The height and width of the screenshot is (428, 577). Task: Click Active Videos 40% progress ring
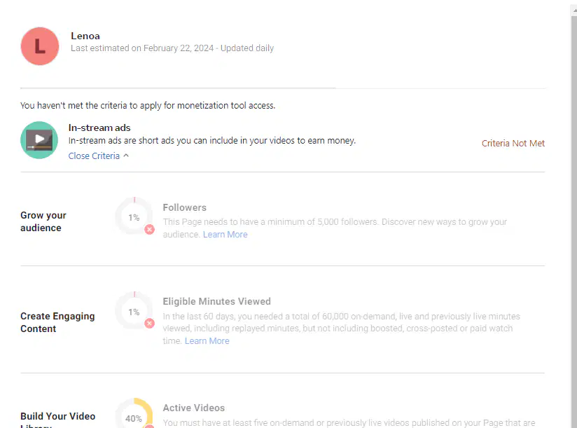[x=134, y=414]
